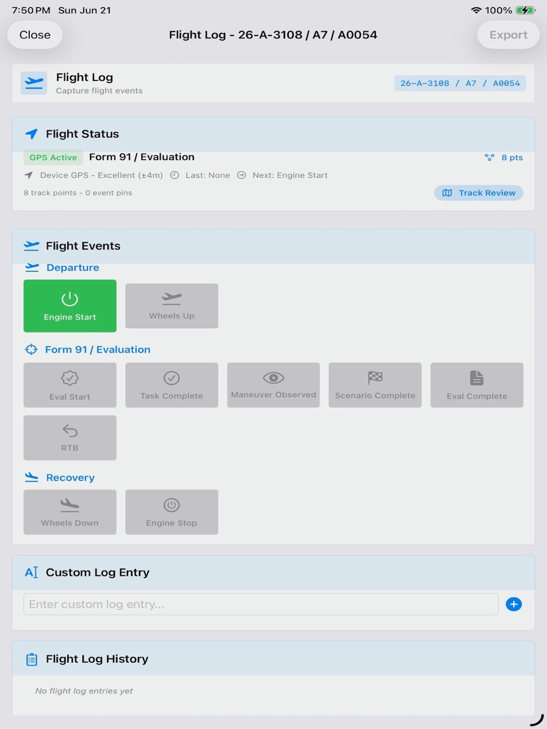547x729 pixels.
Task: Tap the Flight Events section header icon
Action: [x=32, y=246]
